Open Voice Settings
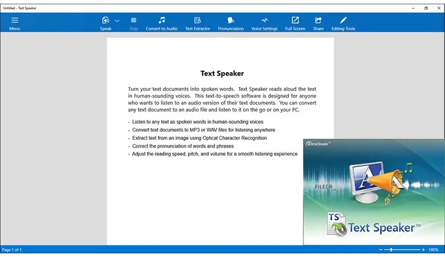445x257 pixels. tap(264, 23)
